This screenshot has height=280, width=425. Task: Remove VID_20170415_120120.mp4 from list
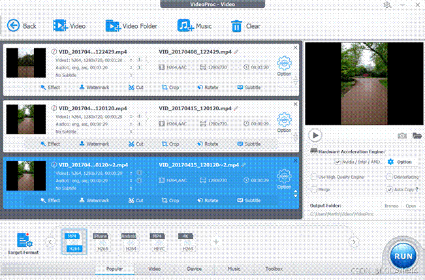(x=296, y=104)
